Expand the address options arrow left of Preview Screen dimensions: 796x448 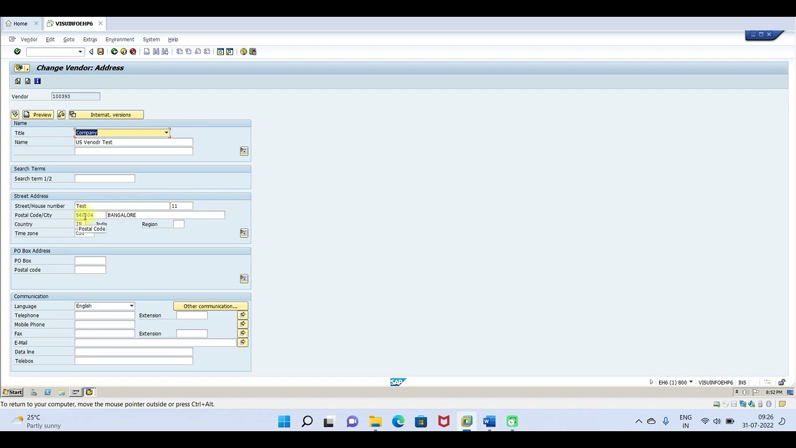(15, 114)
